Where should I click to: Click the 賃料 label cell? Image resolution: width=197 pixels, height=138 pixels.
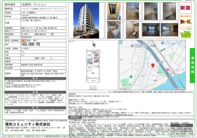[12, 44]
